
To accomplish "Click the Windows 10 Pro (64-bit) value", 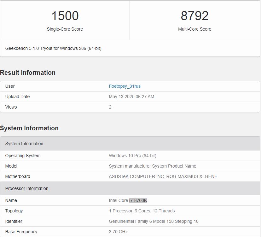I will pyautogui.click(x=132, y=156).
